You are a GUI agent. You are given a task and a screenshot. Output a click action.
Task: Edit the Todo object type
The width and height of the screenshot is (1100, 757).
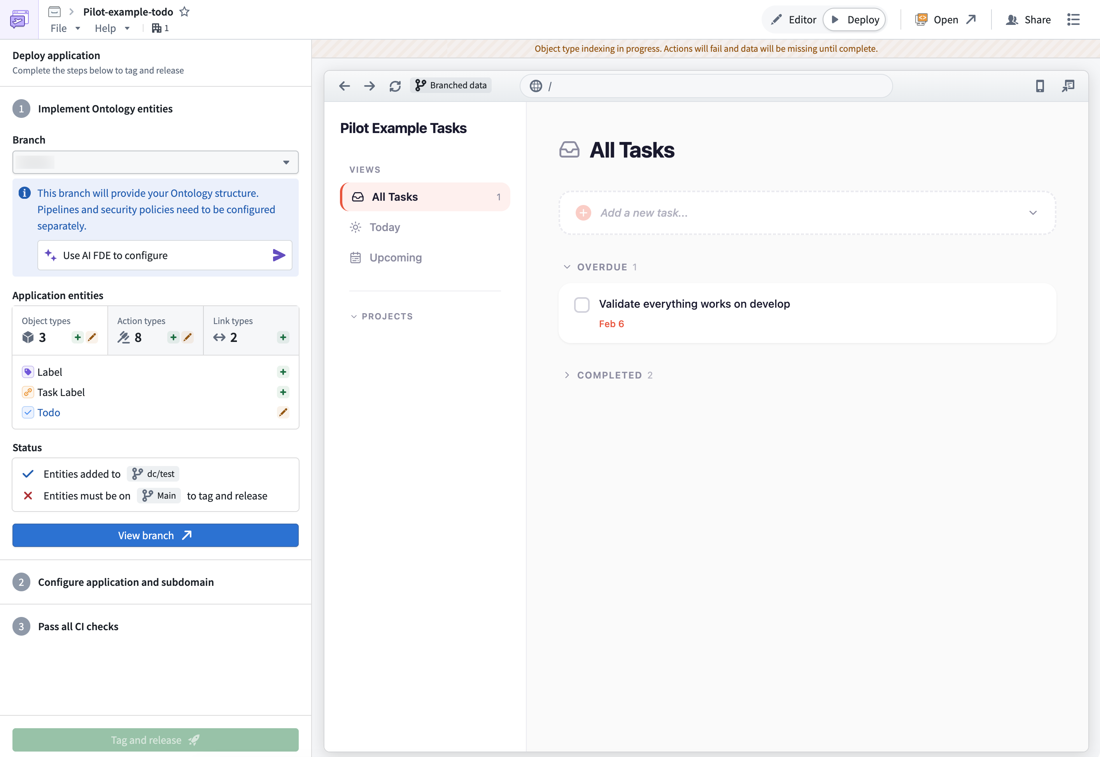tap(284, 412)
